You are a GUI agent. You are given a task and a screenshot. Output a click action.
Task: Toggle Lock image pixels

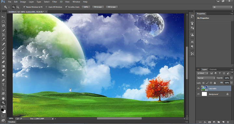(207, 83)
